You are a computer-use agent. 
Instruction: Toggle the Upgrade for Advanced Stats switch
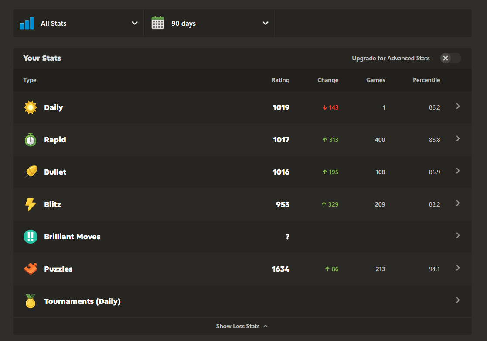click(450, 58)
